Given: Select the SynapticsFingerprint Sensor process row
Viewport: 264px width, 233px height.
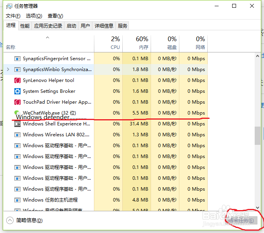Looking at the screenshot, I should pos(106,59).
